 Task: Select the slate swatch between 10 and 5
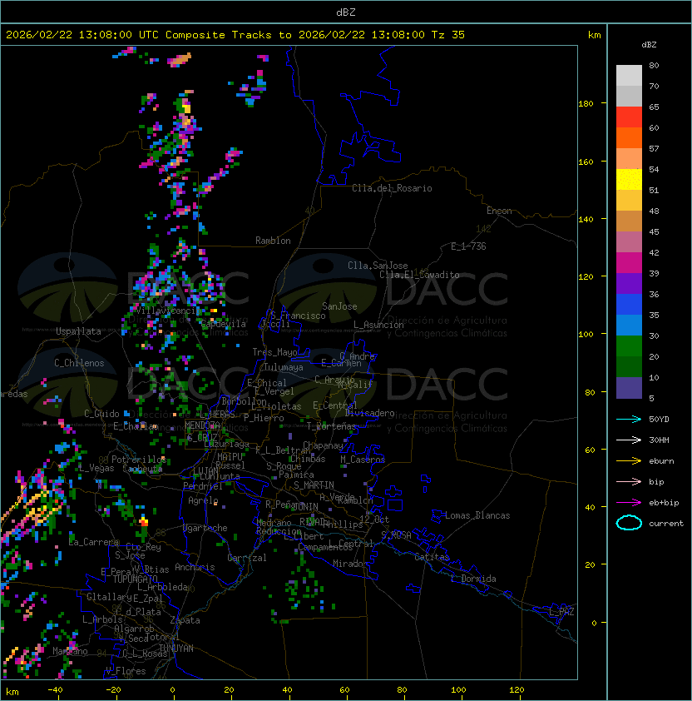coord(629,388)
